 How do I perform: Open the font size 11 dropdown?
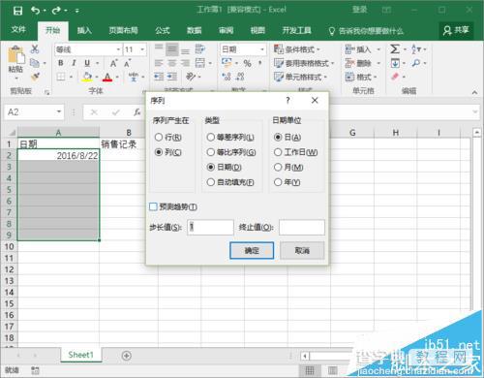point(142,49)
